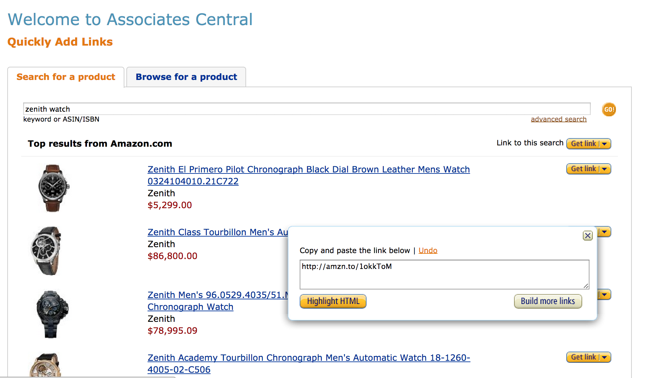Click into the zenith watch keyword field
This screenshot has height=378, width=649.
tap(307, 109)
